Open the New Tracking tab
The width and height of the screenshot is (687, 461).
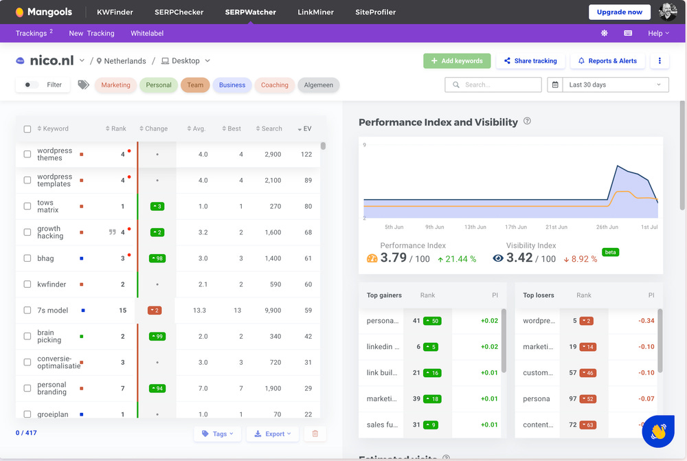pyautogui.click(x=91, y=33)
